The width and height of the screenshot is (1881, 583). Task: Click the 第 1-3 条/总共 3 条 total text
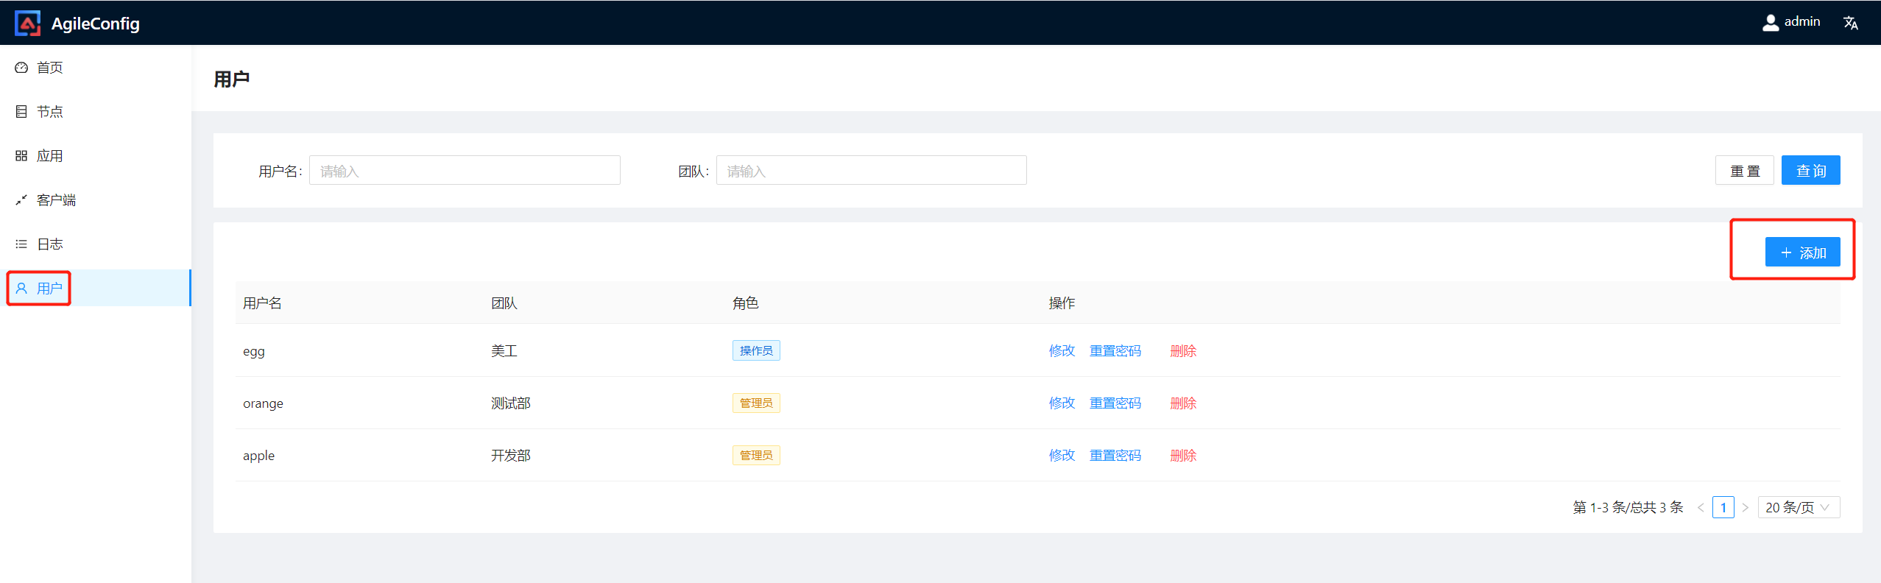(1628, 507)
